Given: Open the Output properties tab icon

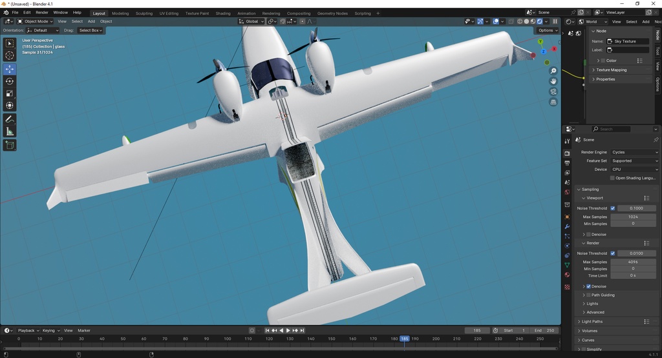Looking at the screenshot, I should [567, 163].
